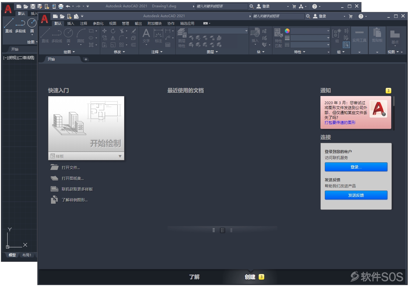409x286 pixels.
Task: Click the Trim scissors tool
Action: point(122,31)
